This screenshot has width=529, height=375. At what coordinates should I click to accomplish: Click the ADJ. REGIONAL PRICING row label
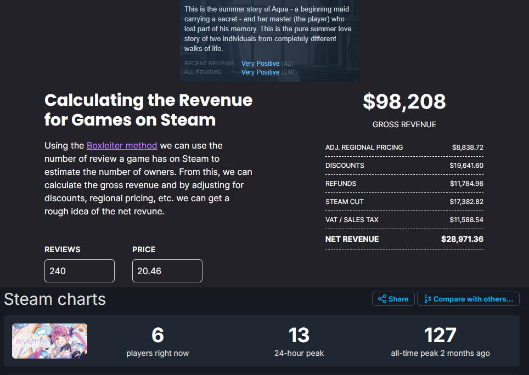tap(364, 147)
